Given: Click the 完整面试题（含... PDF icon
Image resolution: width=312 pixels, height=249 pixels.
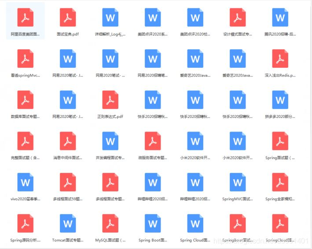Looking at the screenshot, I should (25, 141).
